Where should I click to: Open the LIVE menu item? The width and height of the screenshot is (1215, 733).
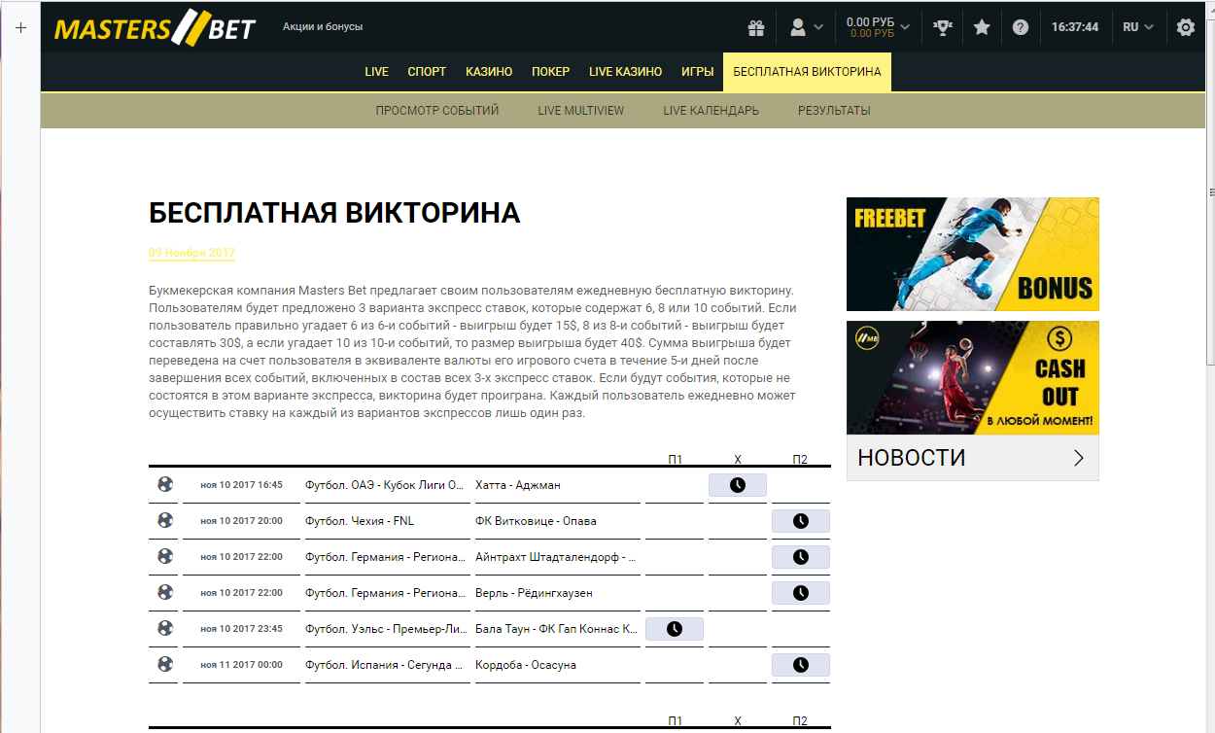click(x=376, y=72)
